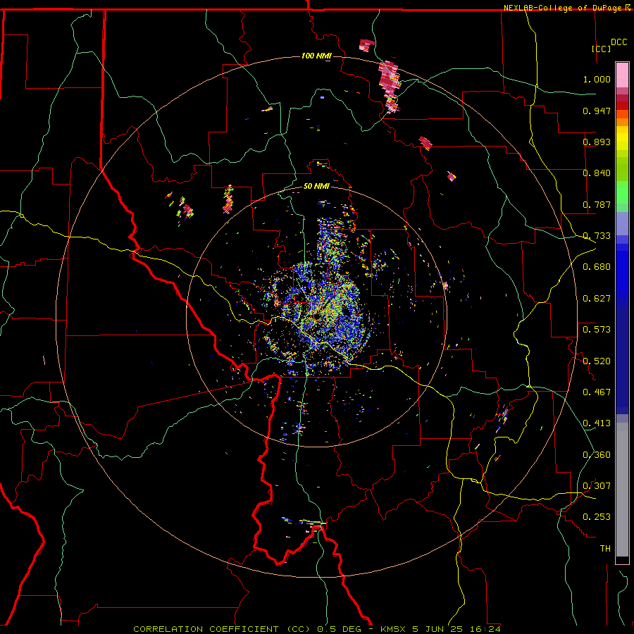Click the 0.307 scale value
Viewport: 634px width, 634px height.
[597, 485]
